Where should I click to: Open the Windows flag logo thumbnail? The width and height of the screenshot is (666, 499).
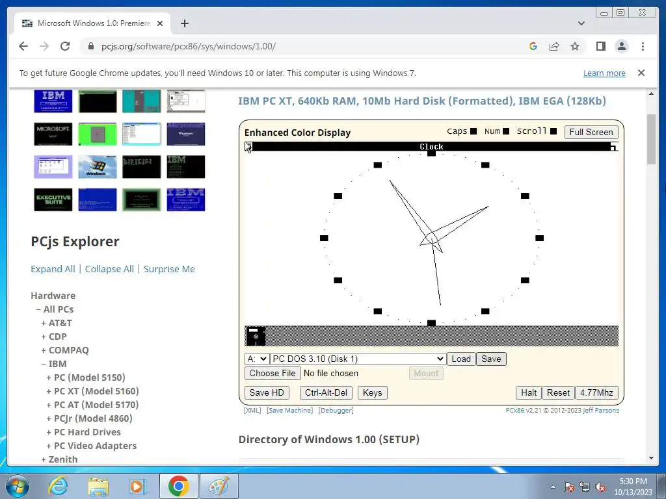coord(98,167)
